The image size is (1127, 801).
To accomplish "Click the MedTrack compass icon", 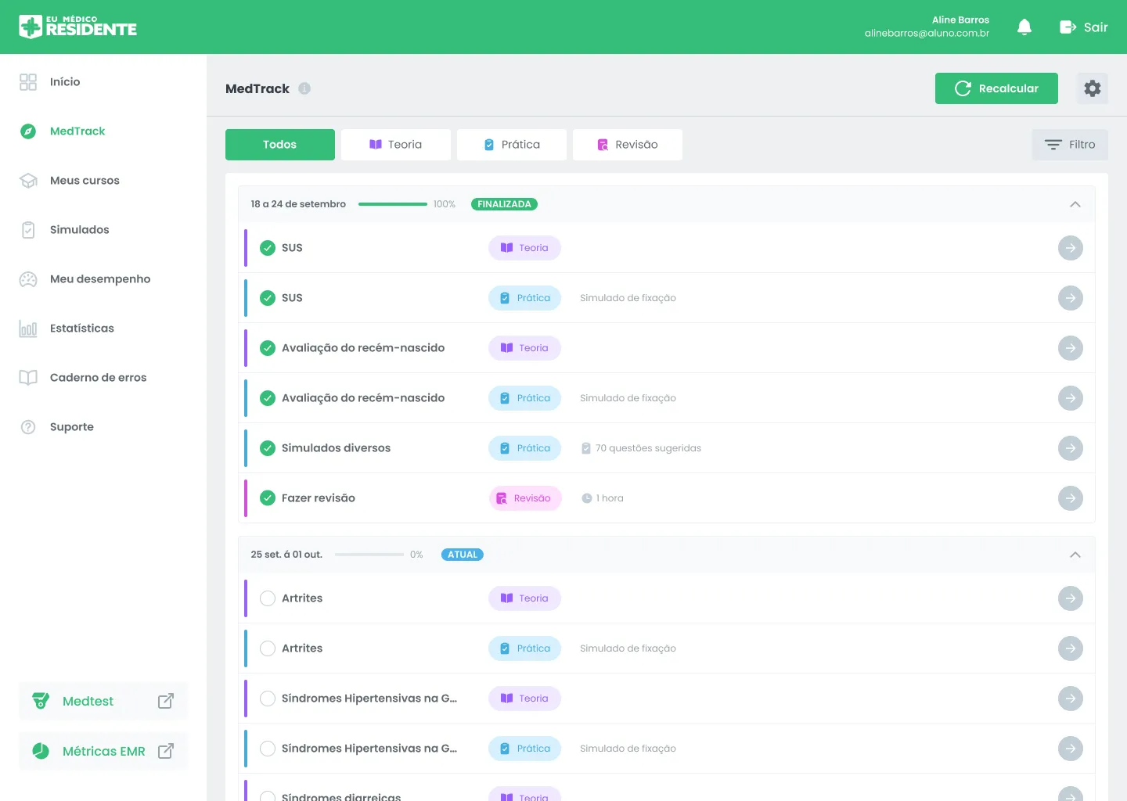I will point(28,131).
